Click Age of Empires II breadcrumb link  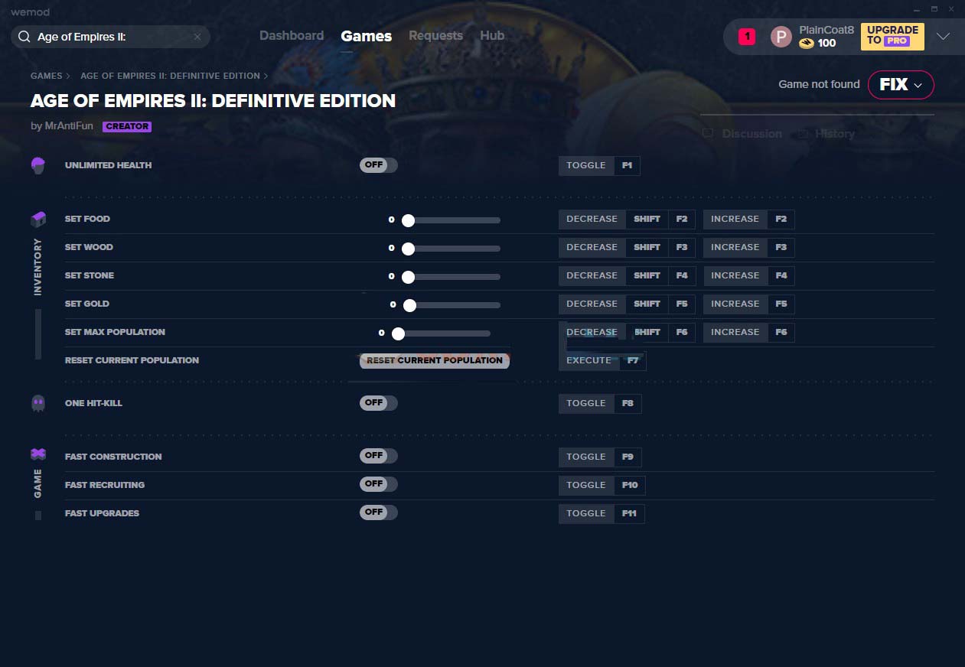point(170,76)
